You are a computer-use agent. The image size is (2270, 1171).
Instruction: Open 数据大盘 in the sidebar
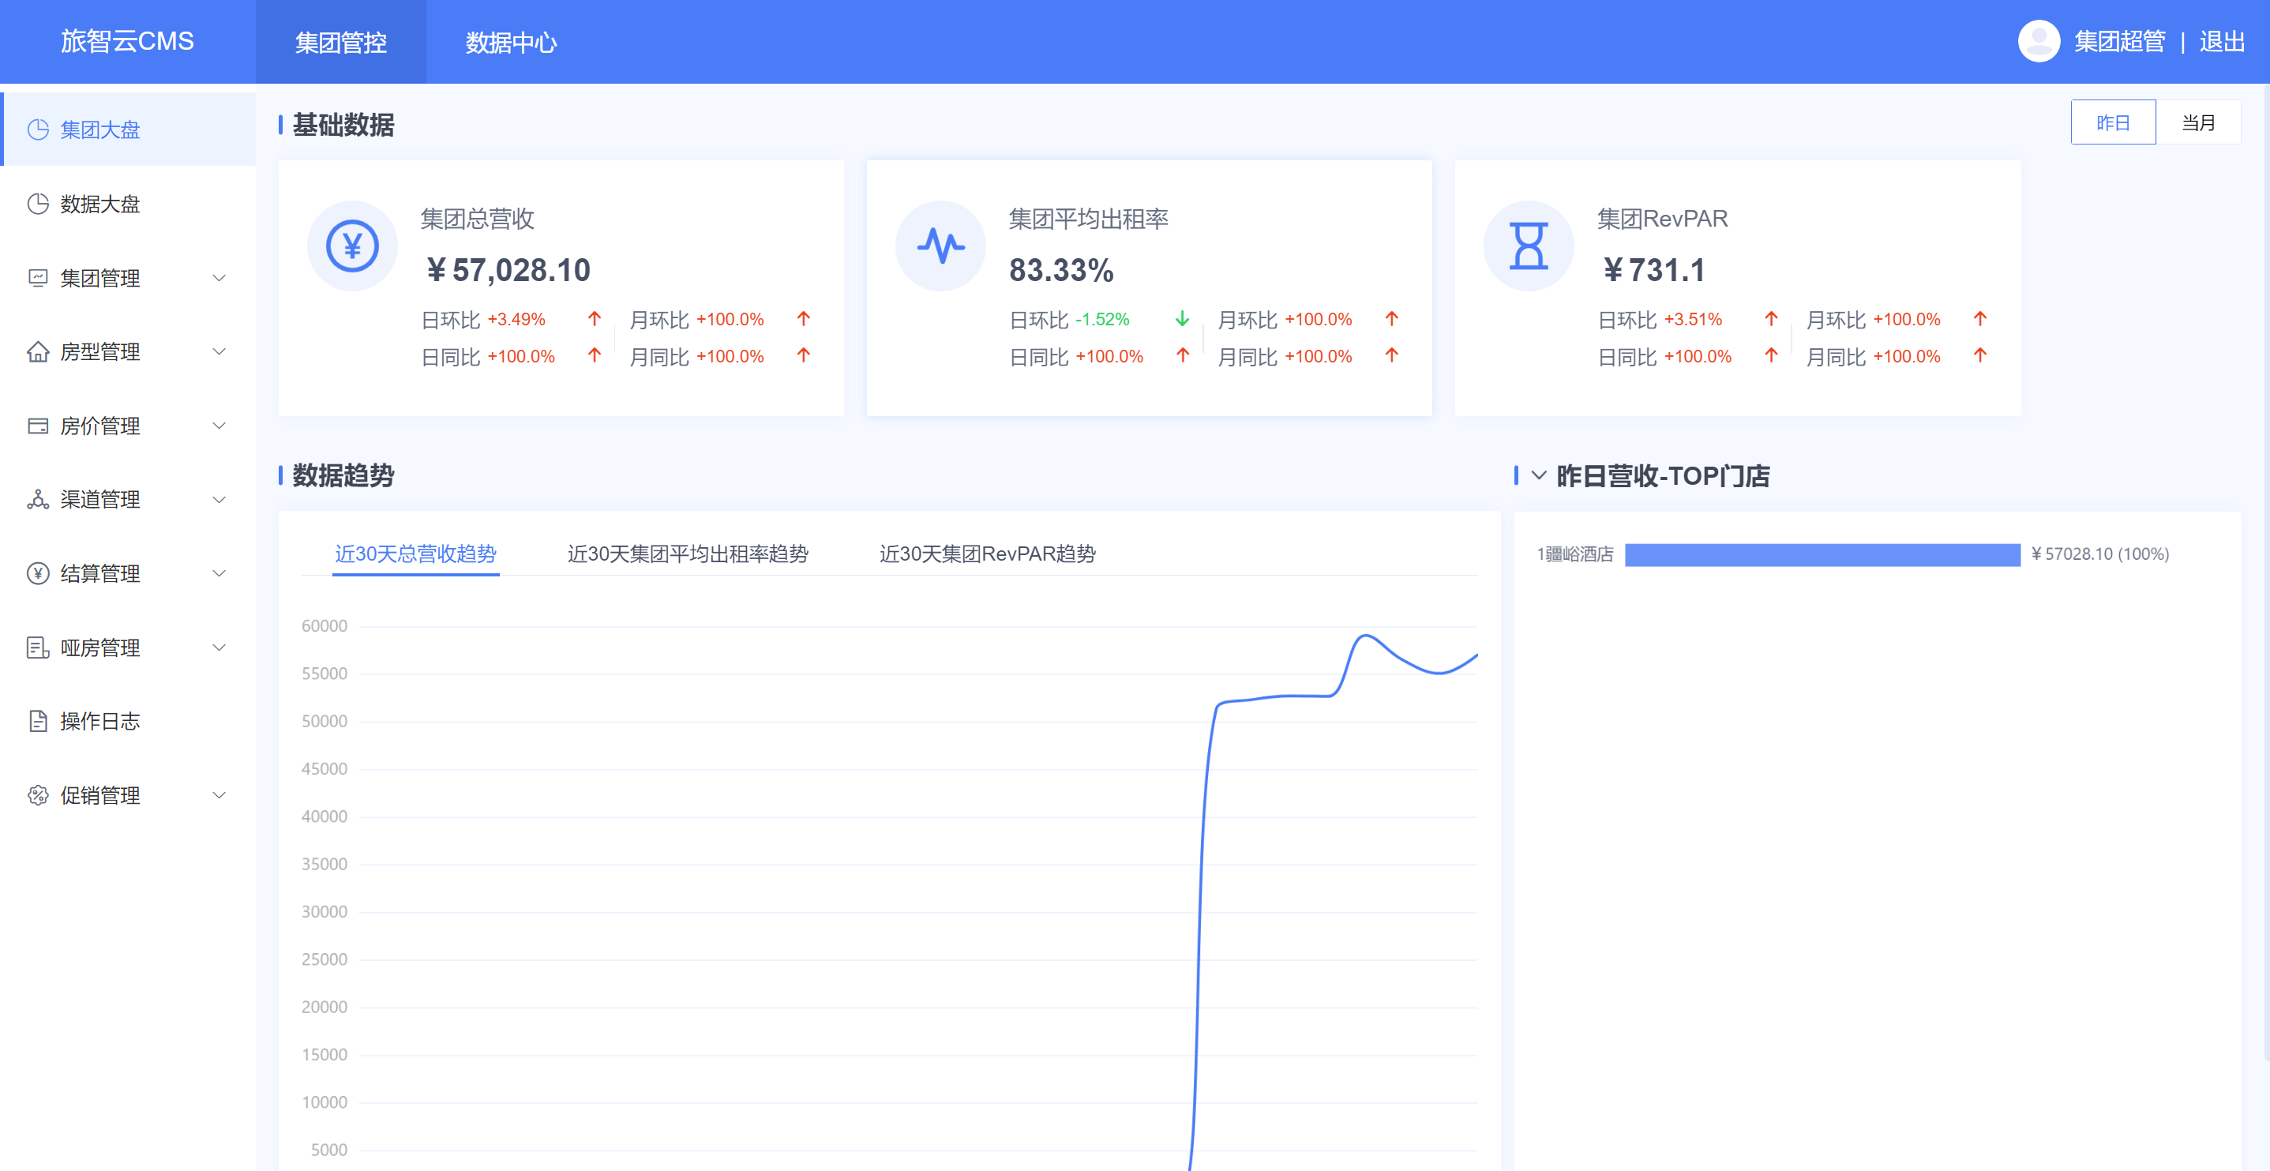click(x=129, y=204)
